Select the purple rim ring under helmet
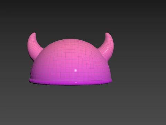Screen dimensions: 166x125 tap(70, 82)
